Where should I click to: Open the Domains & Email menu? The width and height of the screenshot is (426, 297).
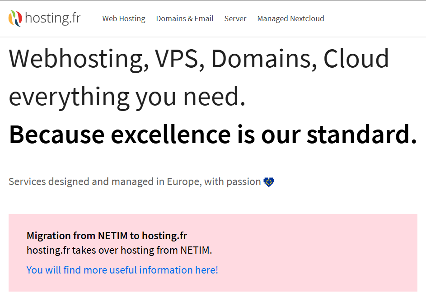(184, 19)
